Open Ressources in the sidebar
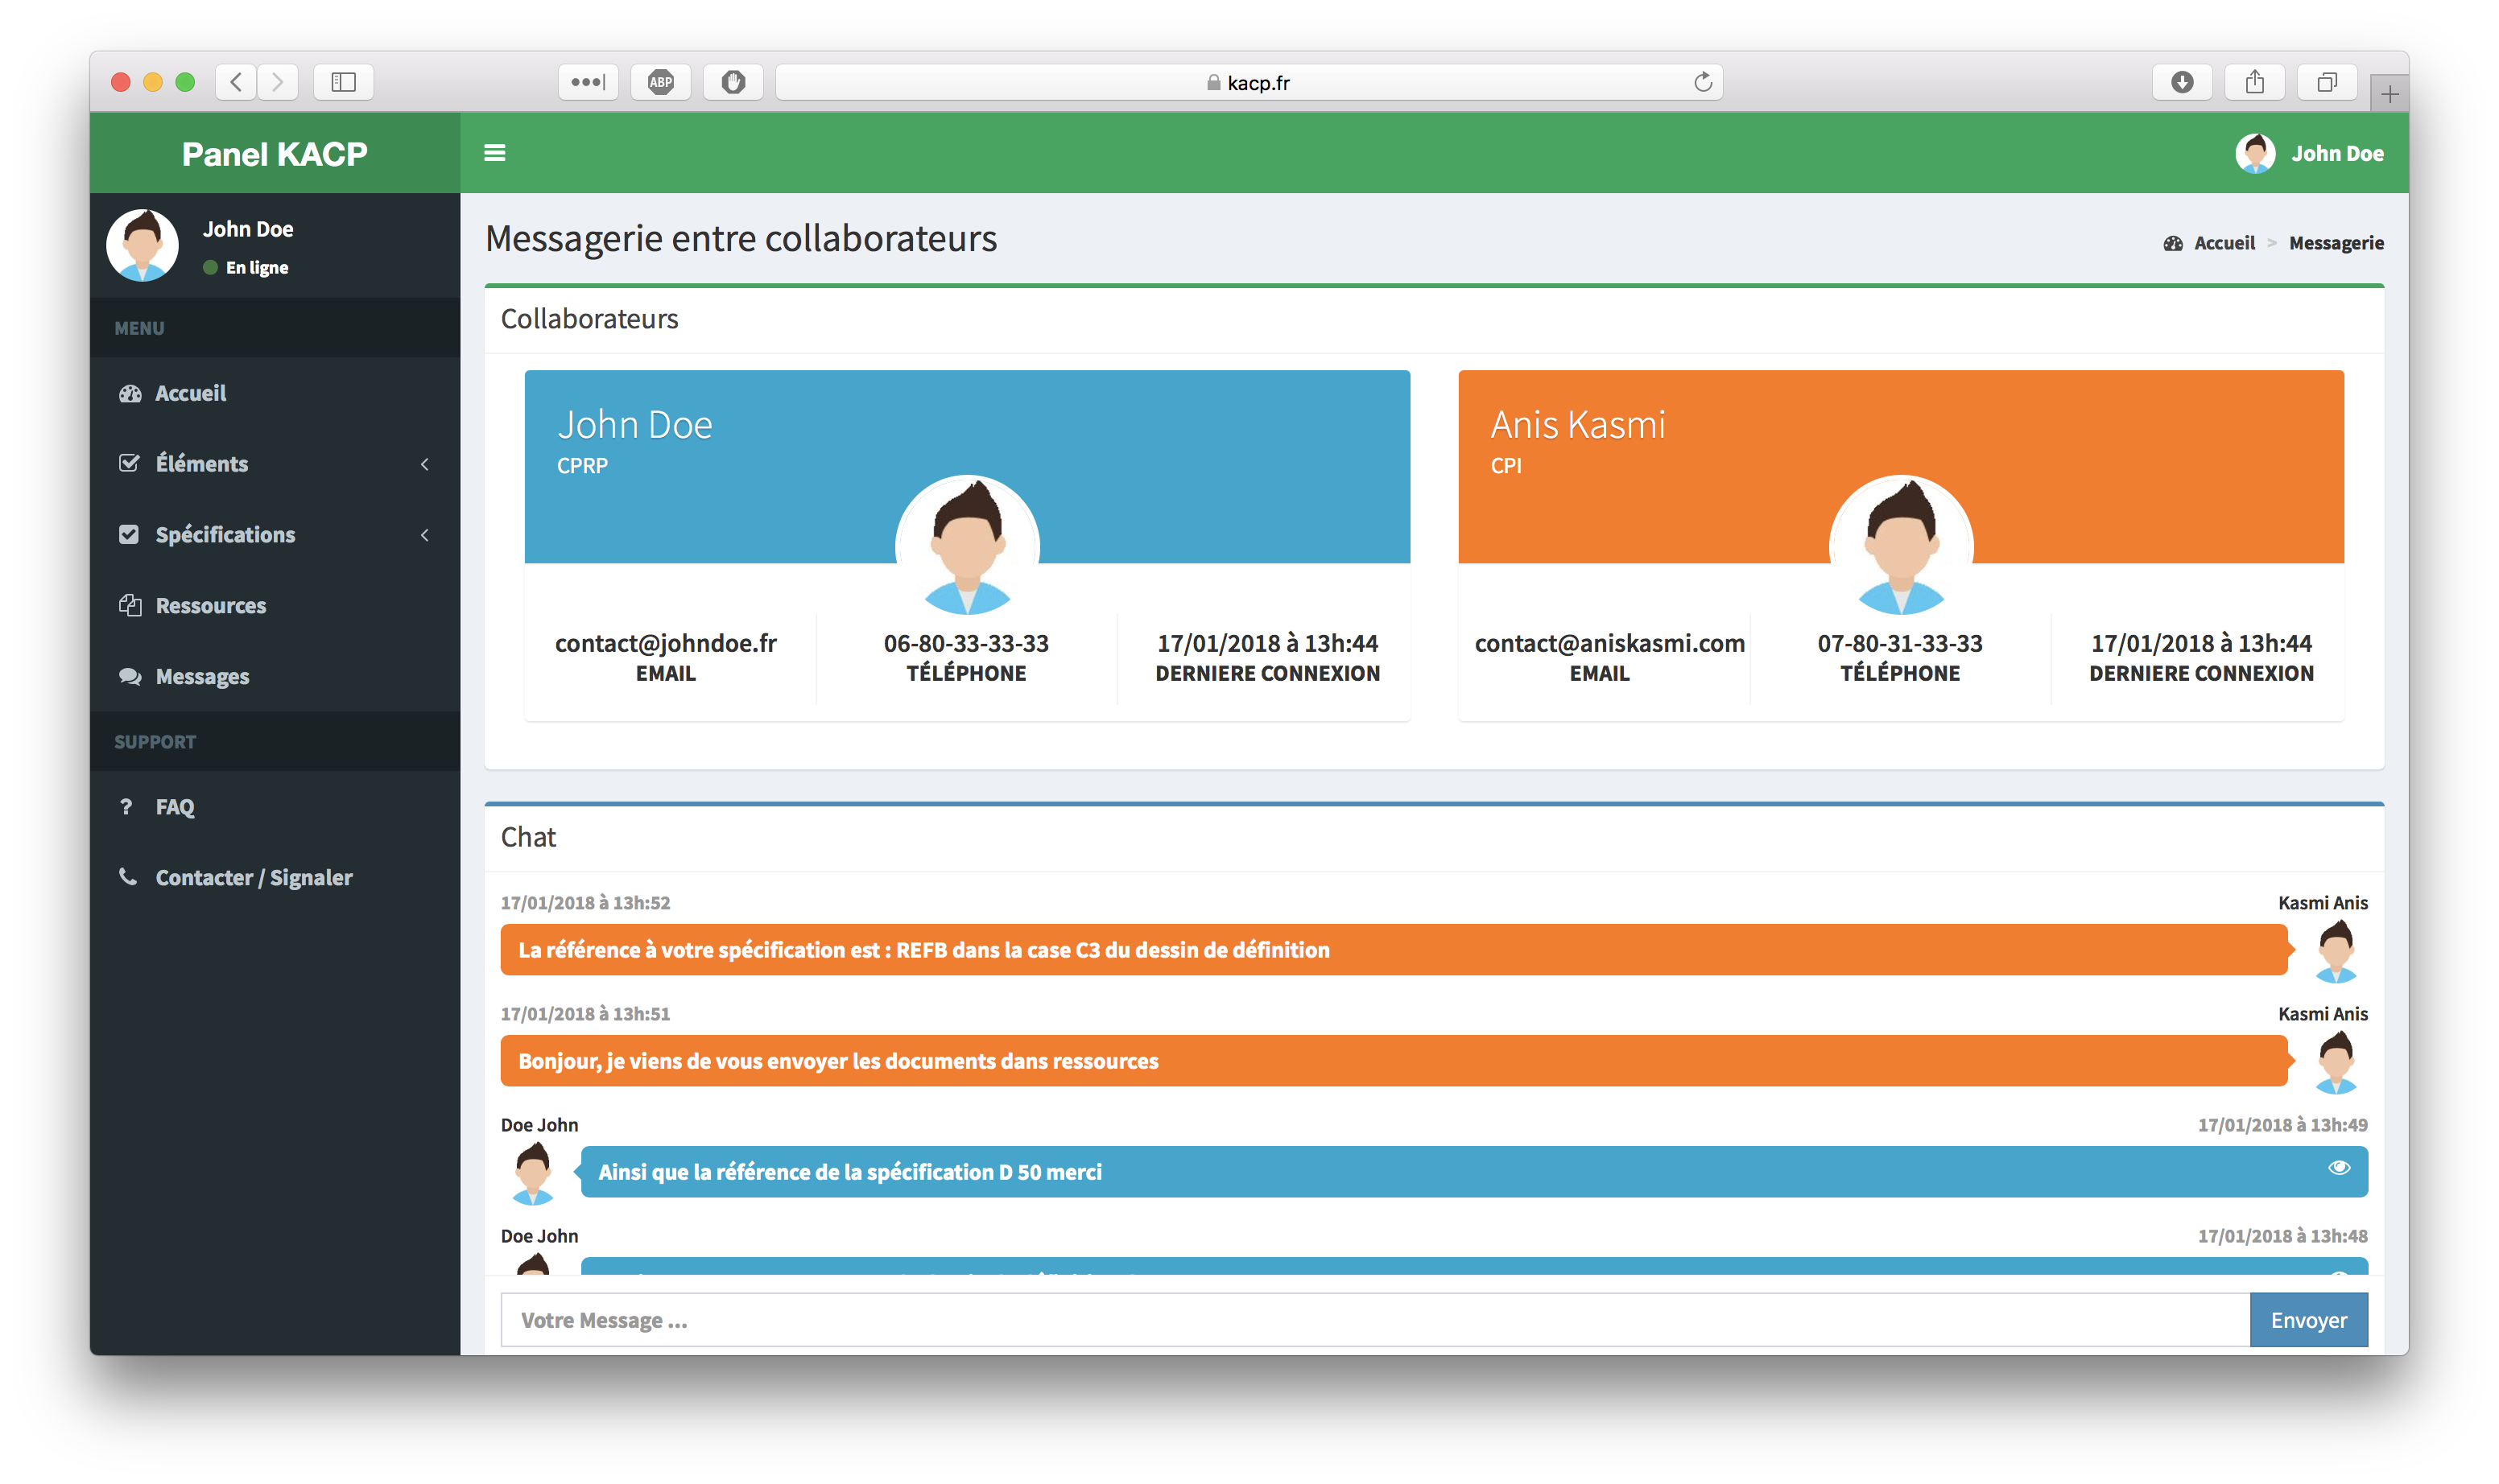Screen dimensions: 2499x1484 coord(210,605)
